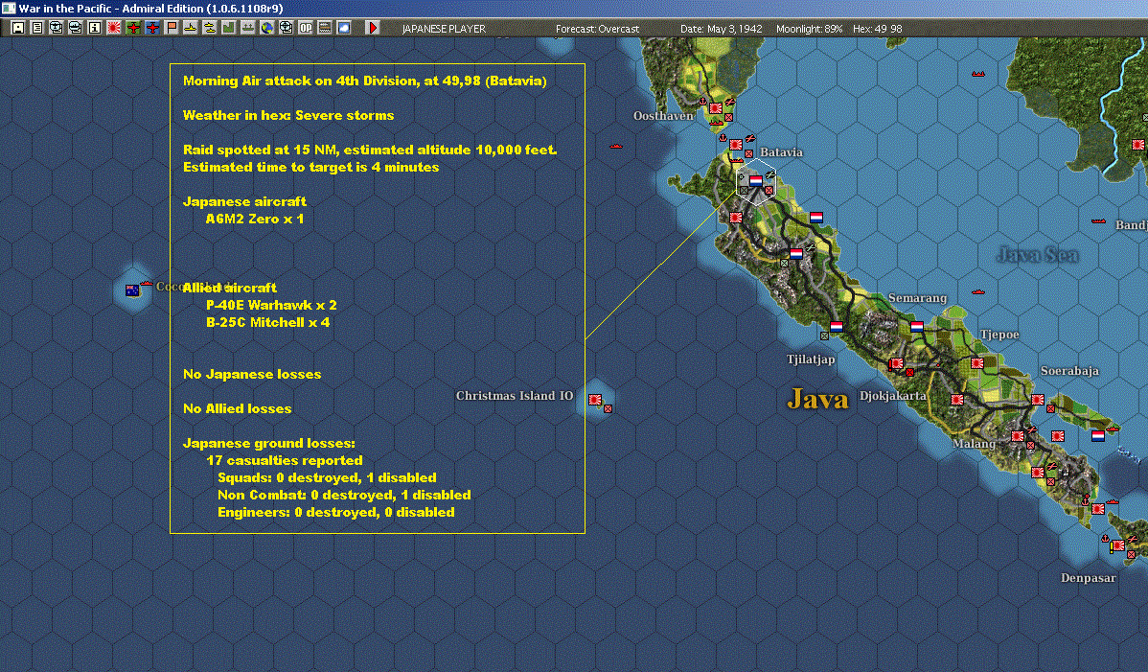Viewport: 1148px width, 672px height.
Task: Select the Japanese base flag at Denpasar
Action: click(1118, 545)
